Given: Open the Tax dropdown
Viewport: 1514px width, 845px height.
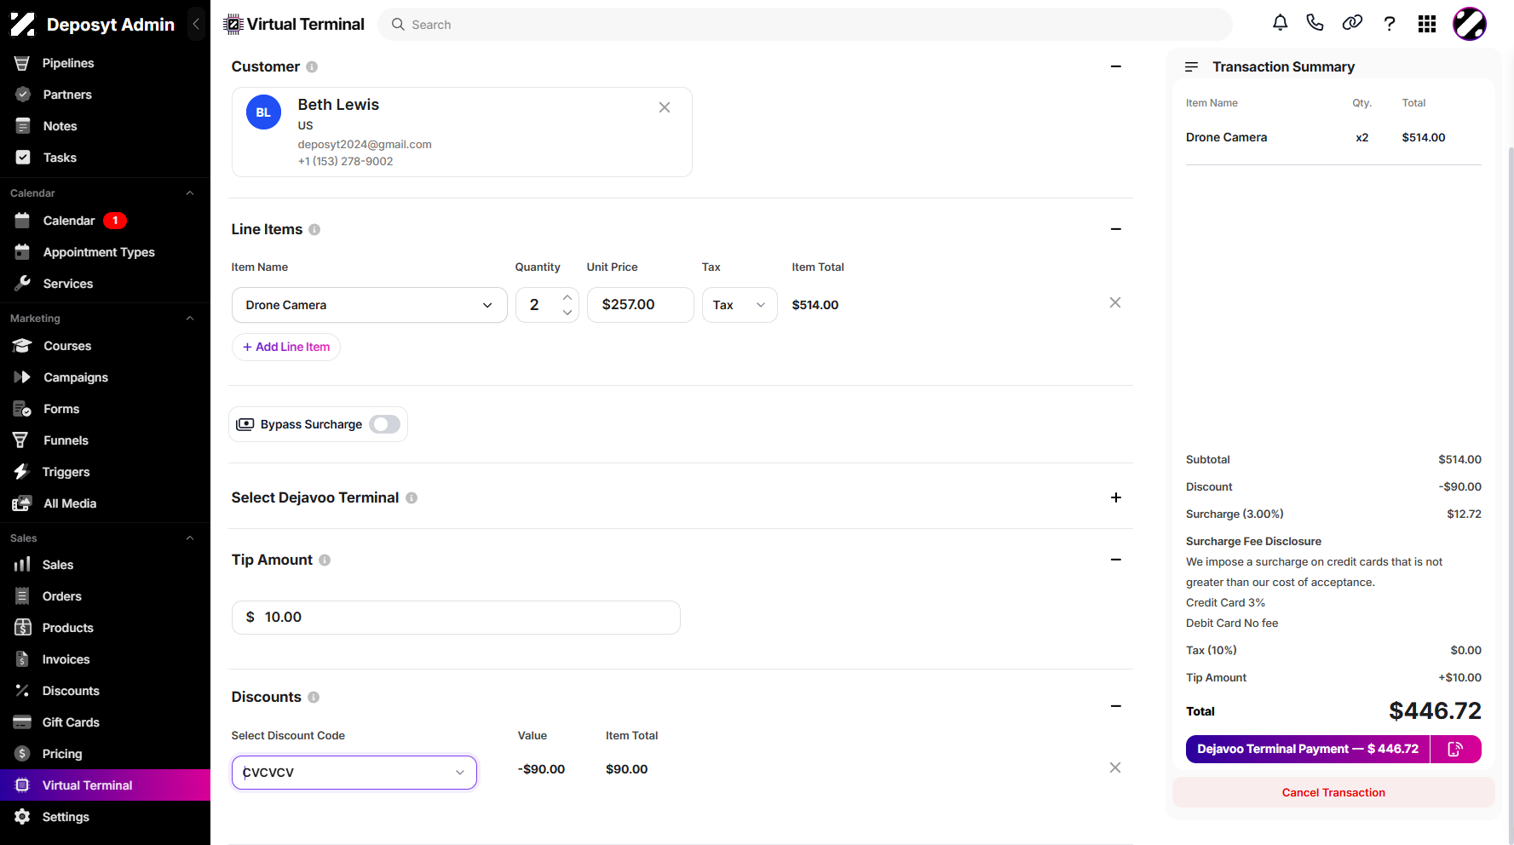Looking at the screenshot, I should point(740,305).
